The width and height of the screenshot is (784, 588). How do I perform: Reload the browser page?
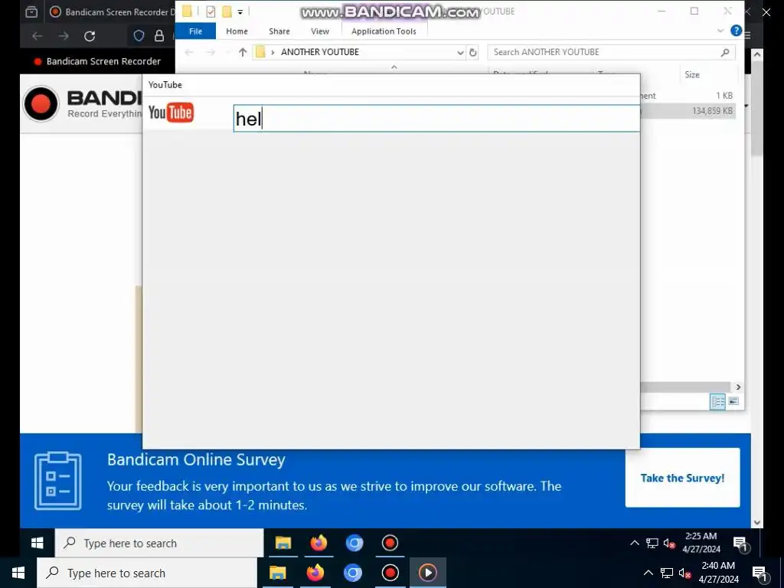(x=90, y=36)
